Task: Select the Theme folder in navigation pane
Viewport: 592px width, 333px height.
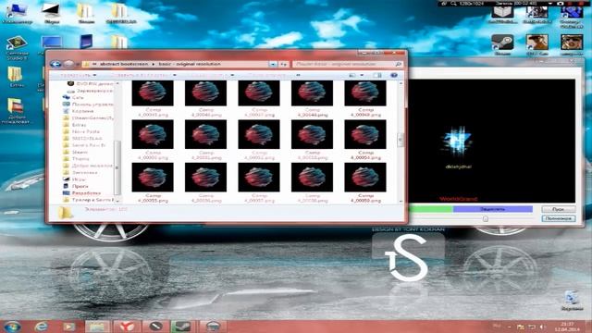Action: (76, 158)
